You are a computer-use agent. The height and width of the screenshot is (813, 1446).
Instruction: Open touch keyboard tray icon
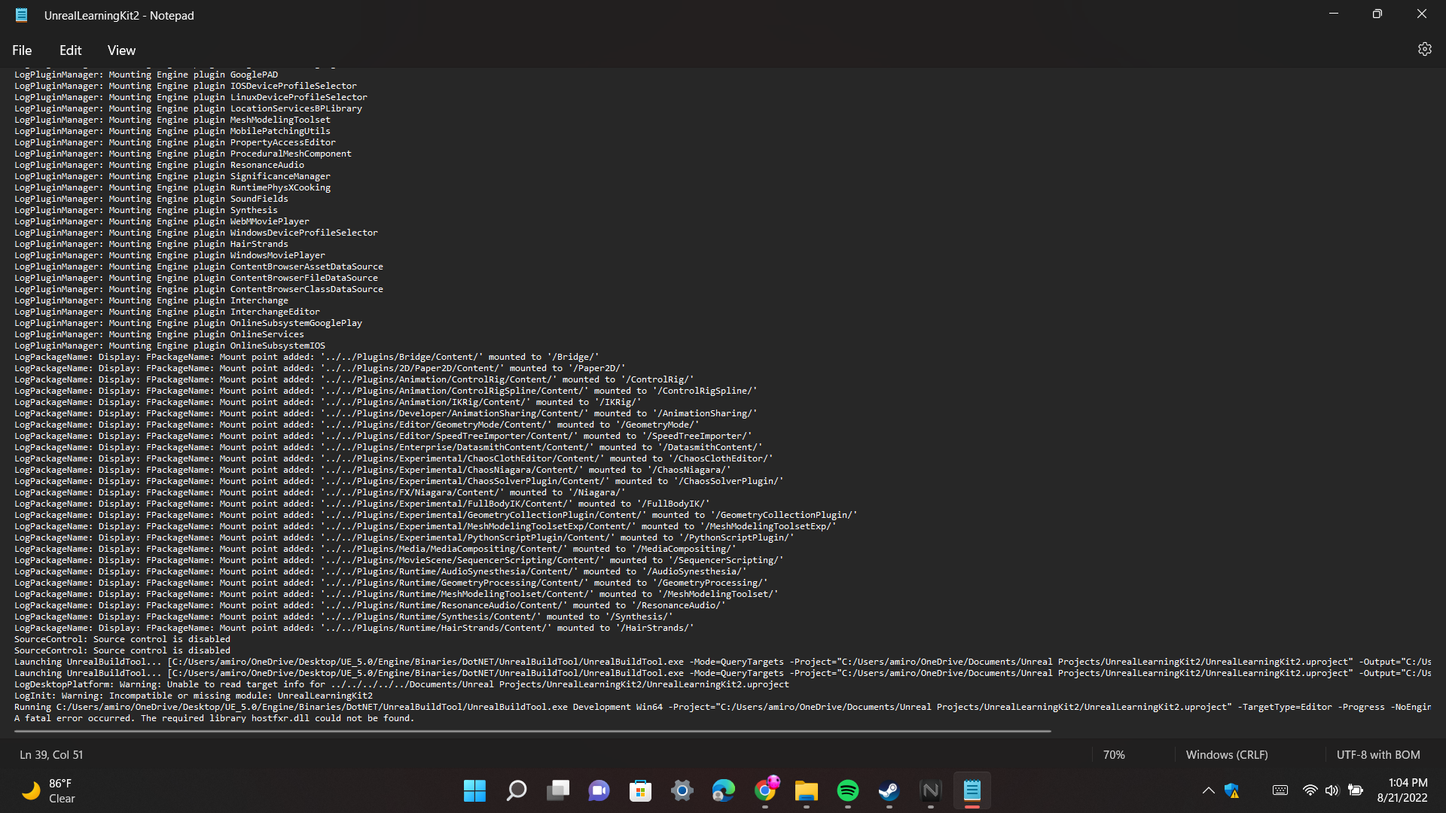(1280, 790)
